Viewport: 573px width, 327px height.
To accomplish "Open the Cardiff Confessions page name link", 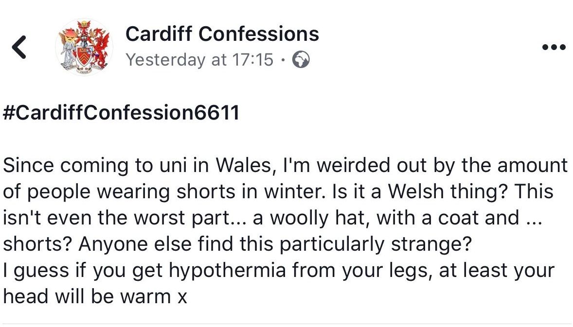I will coord(222,34).
